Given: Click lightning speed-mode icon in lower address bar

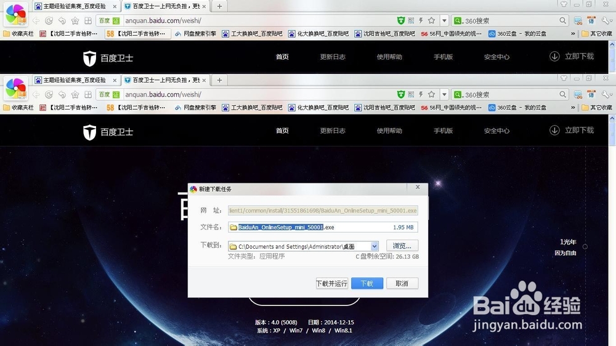Looking at the screenshot, I should tap(421, 94).
